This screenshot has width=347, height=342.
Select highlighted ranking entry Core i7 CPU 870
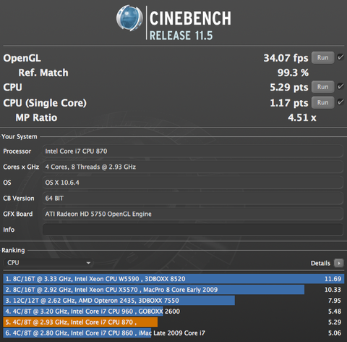click(x=173, y=322)
